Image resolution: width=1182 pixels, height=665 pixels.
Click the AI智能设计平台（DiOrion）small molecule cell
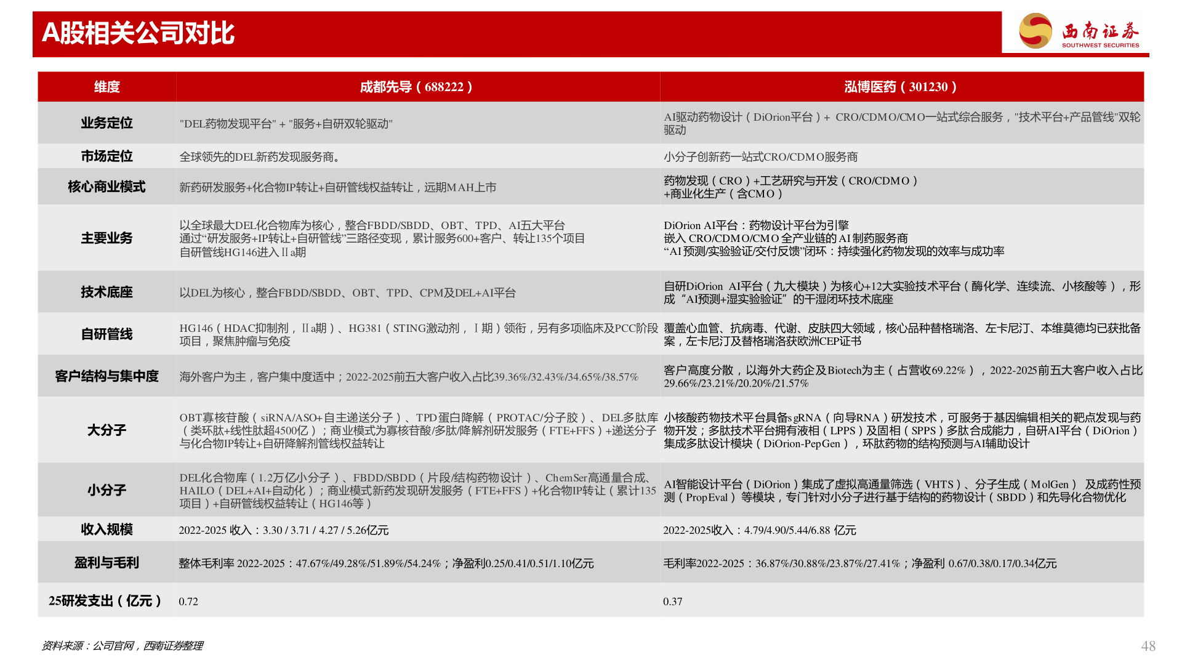tap(901, 491)
